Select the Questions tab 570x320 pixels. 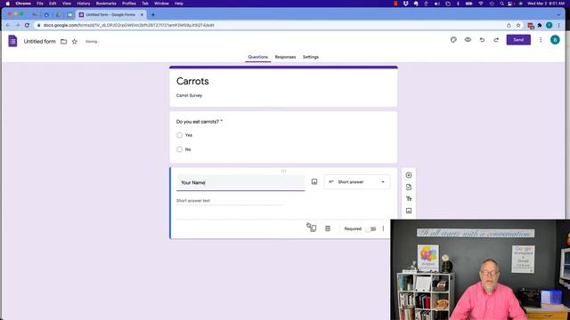[x=257, y=57]
